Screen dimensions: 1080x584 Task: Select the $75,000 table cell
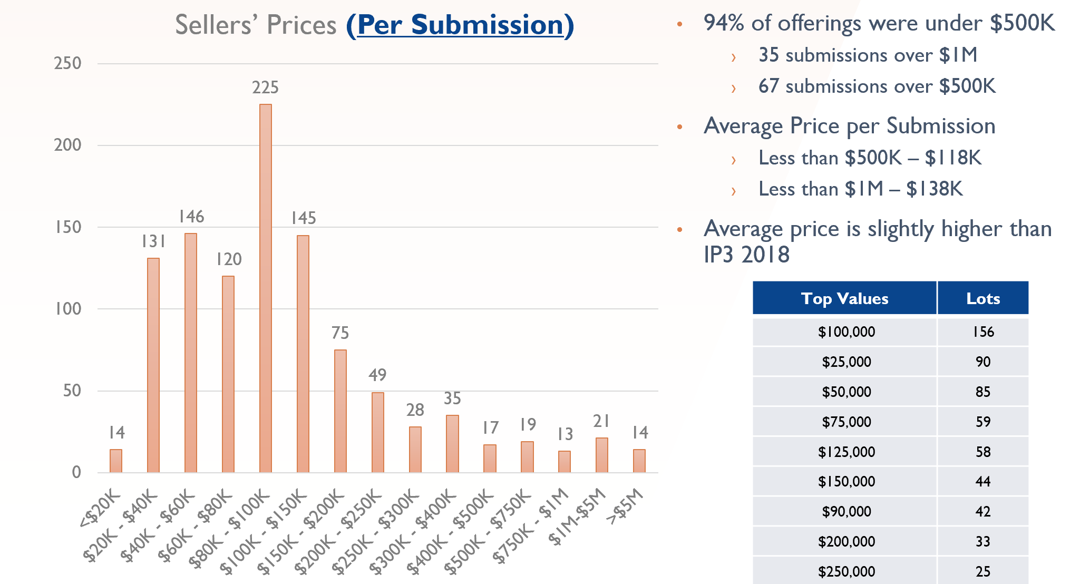point(846,422)
